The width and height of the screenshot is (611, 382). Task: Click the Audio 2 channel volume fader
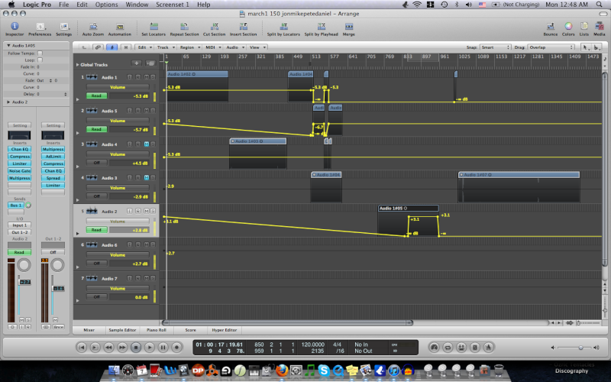coord(25,282)
